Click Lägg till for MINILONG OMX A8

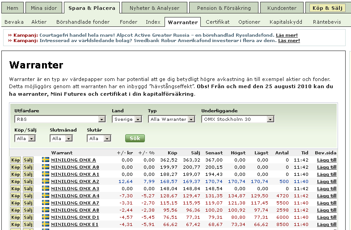pos(326,210)
